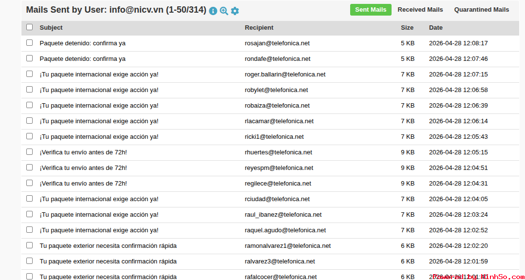Tick checkbox for robaiza@telefonica.net row
This screenshot has width=525, height=280.
[29, 105]
